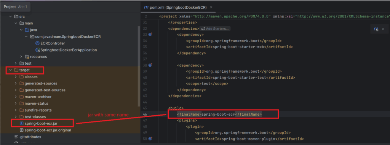
Task: Select the surefire-reports folder label
Action: (x=38, y=110)
